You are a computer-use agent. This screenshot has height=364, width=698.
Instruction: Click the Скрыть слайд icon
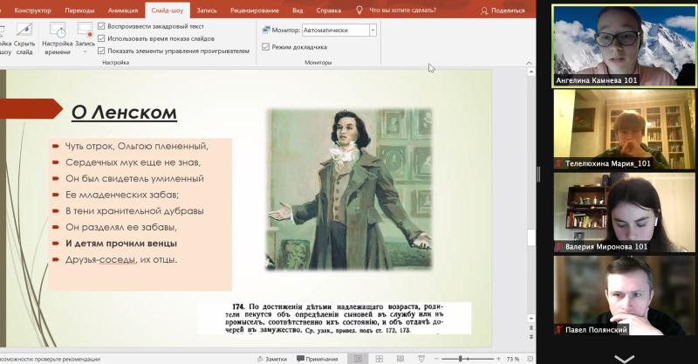(x=24, y=31)
